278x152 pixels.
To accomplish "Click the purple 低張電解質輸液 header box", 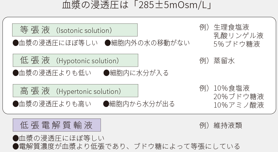I will (x=56, y=125).
